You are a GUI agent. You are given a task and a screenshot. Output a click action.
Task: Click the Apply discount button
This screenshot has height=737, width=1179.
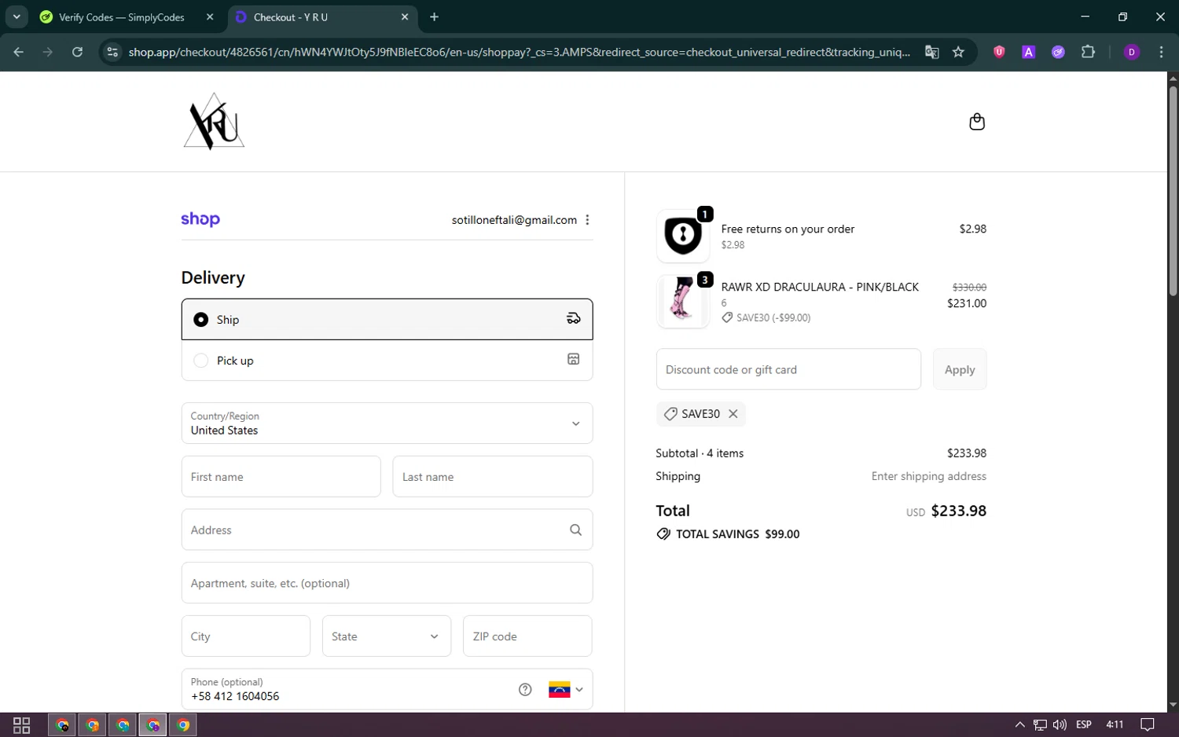coord(960,369)
